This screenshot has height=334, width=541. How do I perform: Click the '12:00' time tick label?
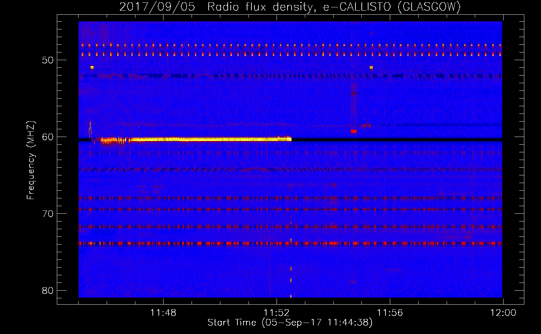503,313
